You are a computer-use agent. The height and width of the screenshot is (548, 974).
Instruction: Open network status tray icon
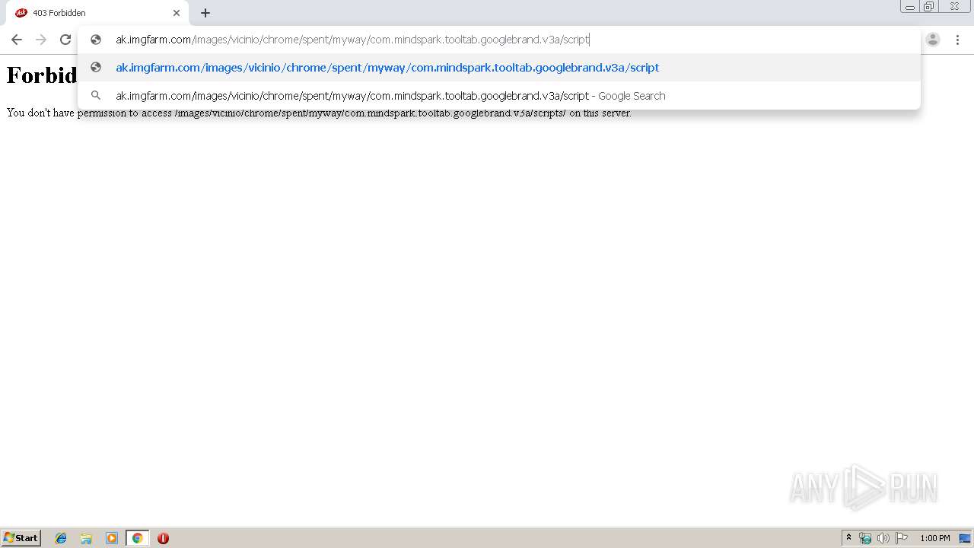[x=865, y=538]
